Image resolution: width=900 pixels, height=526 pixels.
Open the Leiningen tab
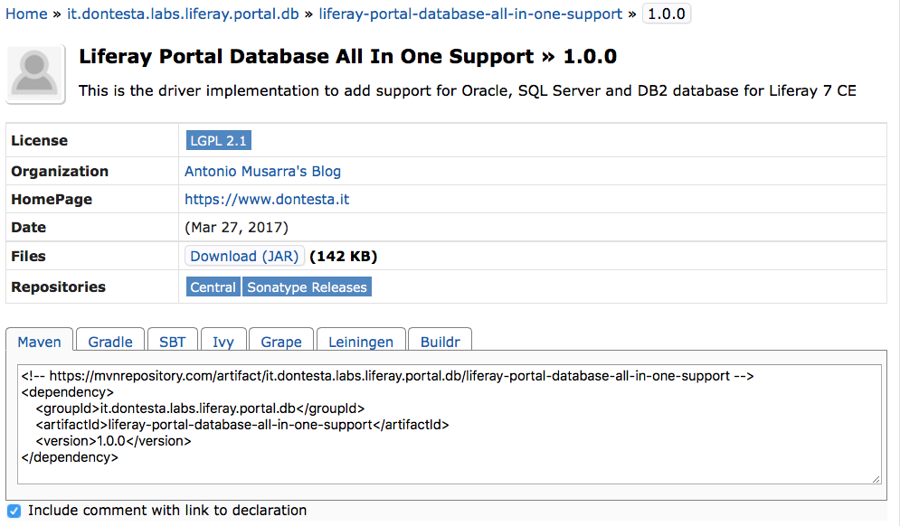[361, 342]
